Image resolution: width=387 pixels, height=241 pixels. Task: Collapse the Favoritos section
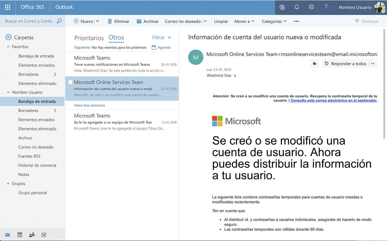tap(8, 47)
